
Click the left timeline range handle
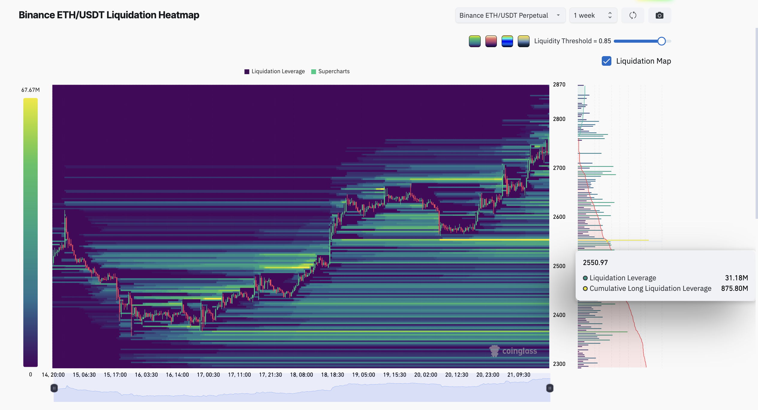tap(54, 388)
